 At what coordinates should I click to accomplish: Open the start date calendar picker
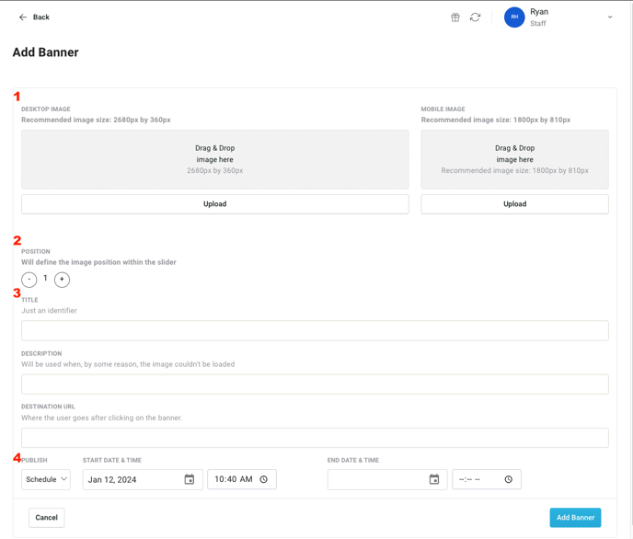(x=190, y=479)
